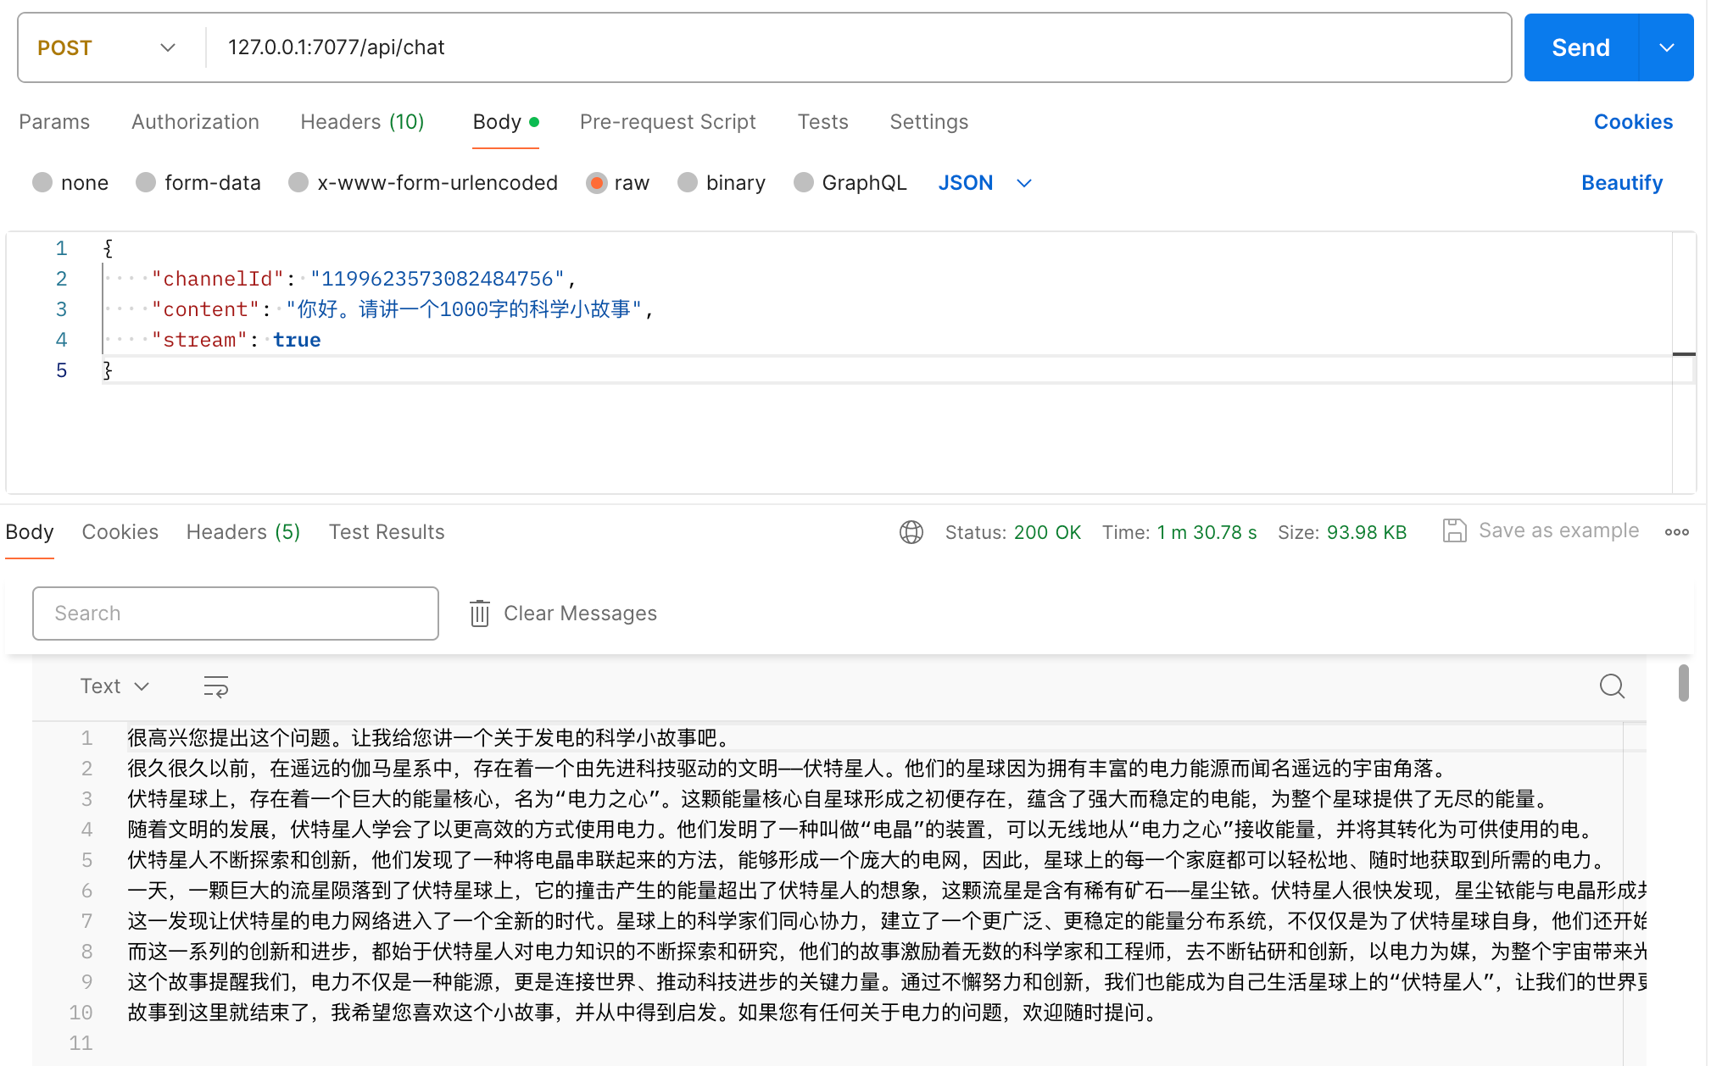Click the Beautify link
This screenshot has width=1711, height=1066.
pyautogui.click(x=1621, y=183)
